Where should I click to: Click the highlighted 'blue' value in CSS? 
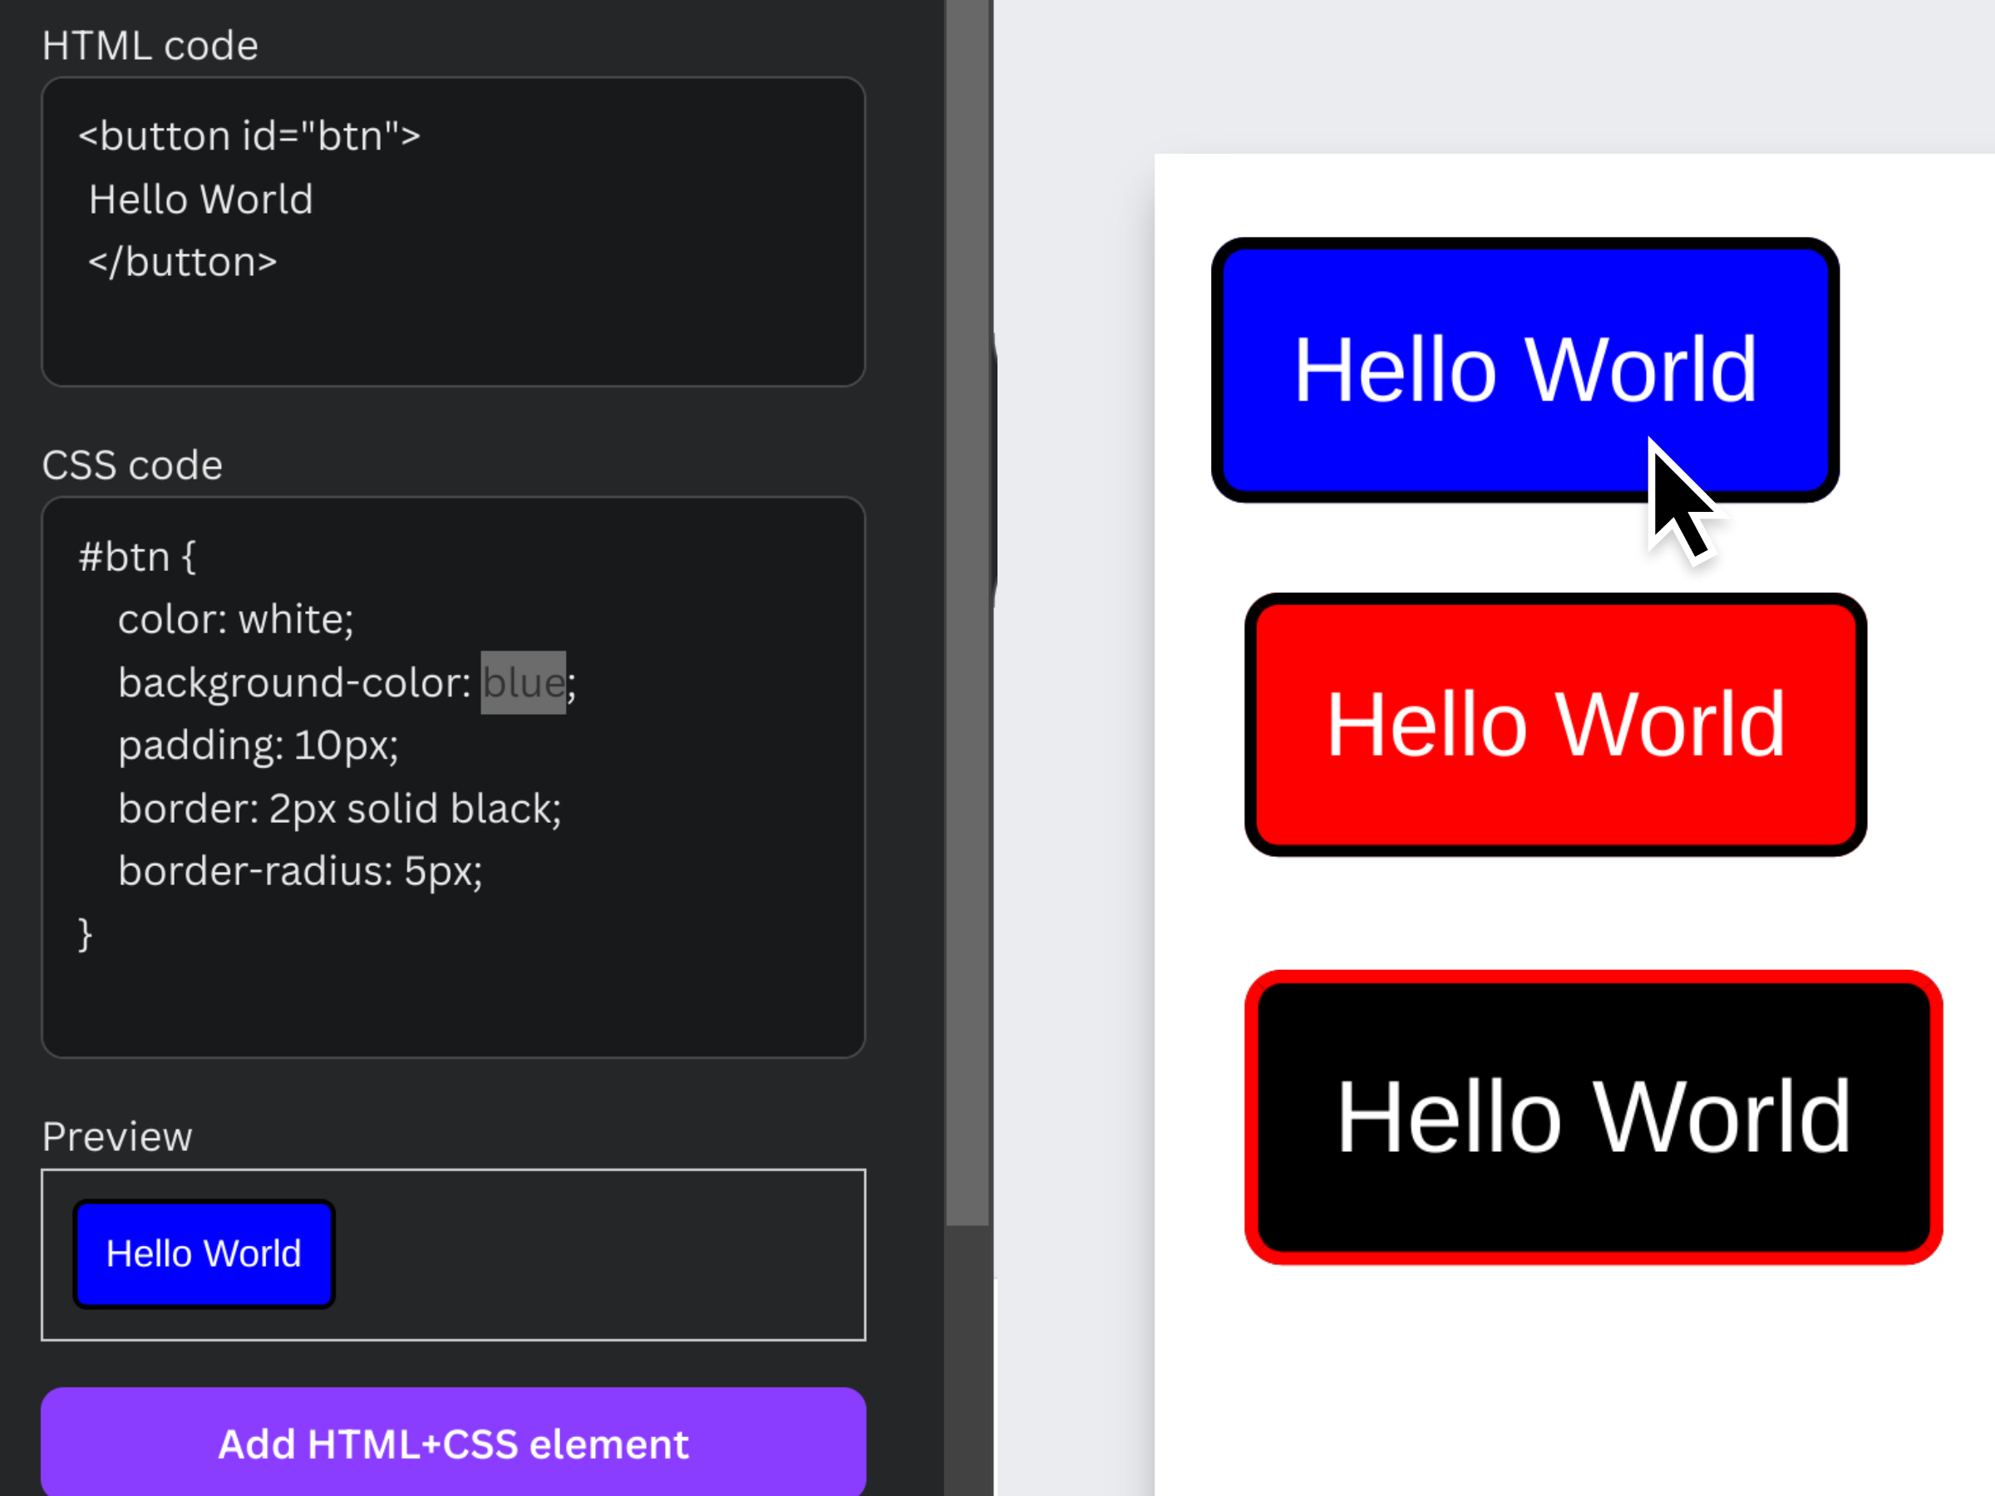click(x=523, y=682)
